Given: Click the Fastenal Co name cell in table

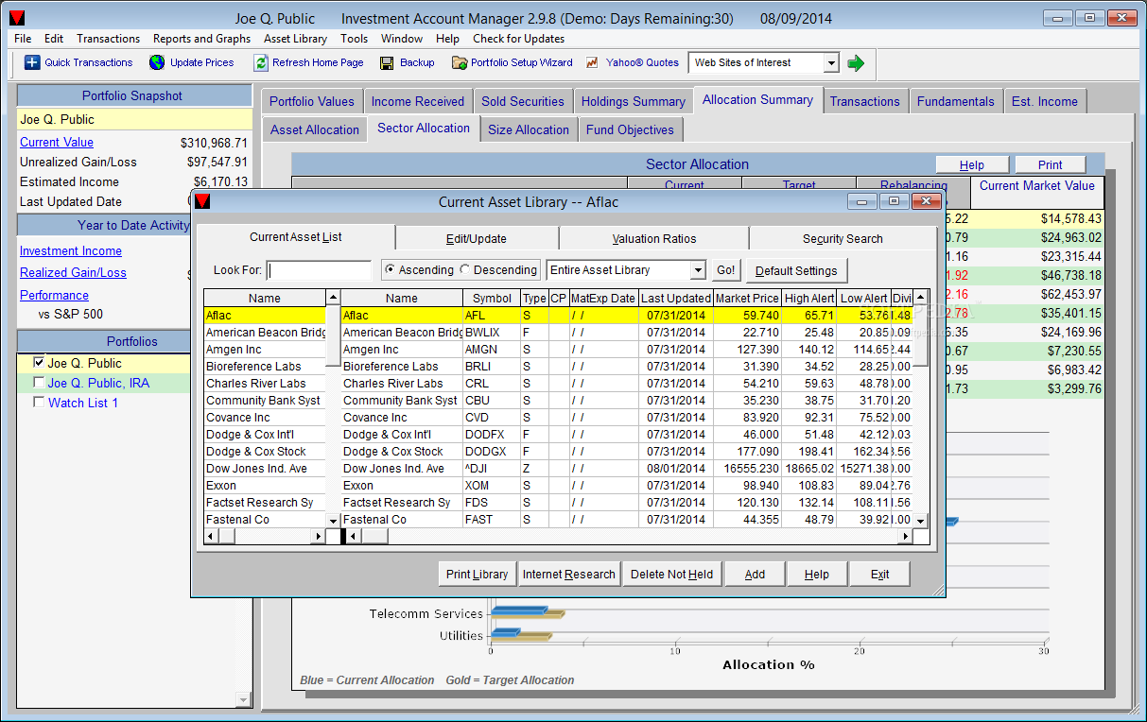Looking at the screenshot, I should coord(402,519).
